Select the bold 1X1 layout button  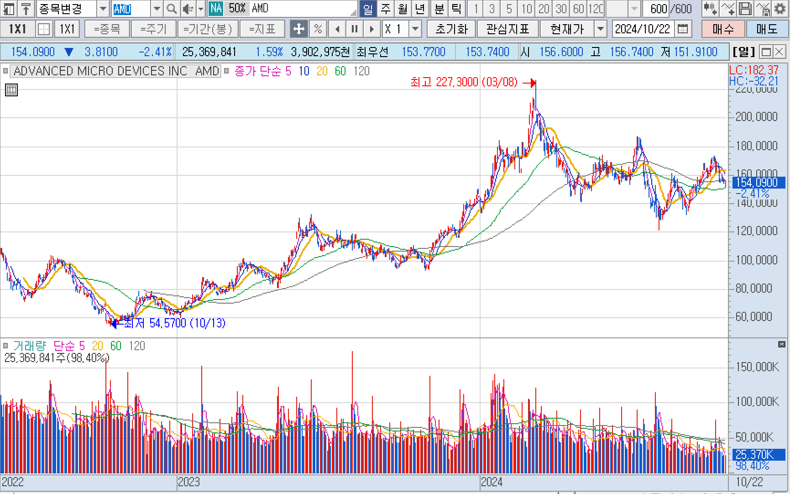pos(17,29)
